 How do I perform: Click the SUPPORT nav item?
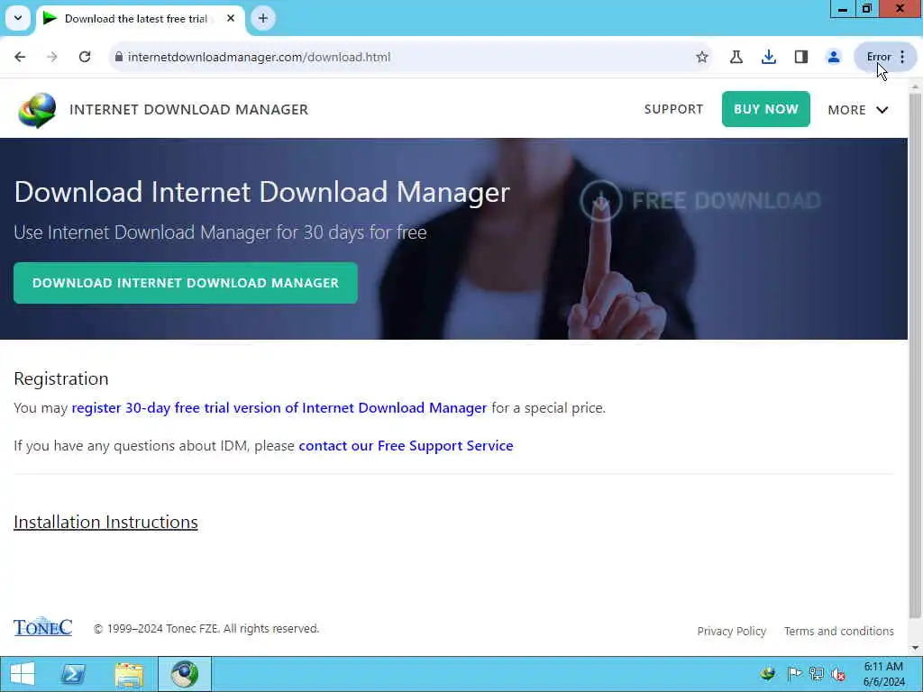click(x=673, y=109)
